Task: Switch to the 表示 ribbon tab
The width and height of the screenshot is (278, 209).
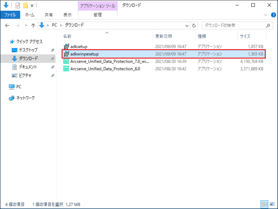Action: point(67,15)
